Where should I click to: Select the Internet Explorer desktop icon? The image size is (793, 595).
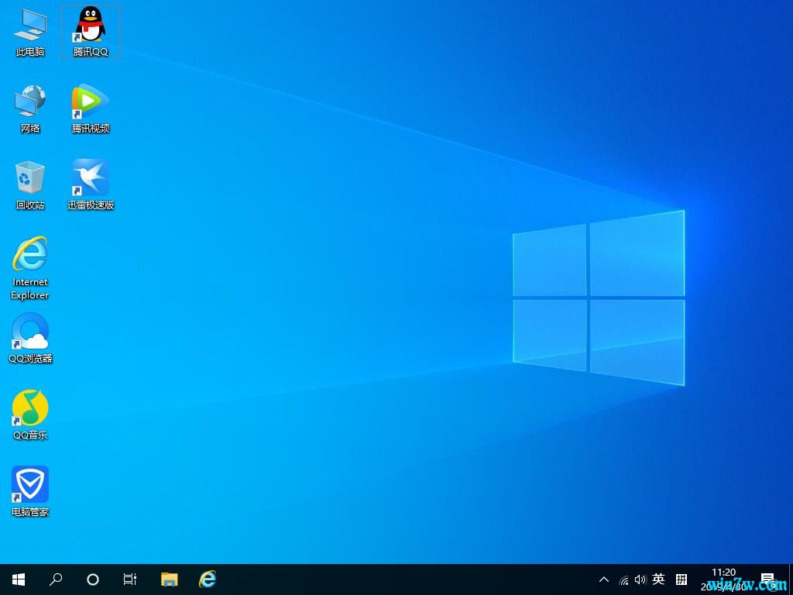pos(30,267)
